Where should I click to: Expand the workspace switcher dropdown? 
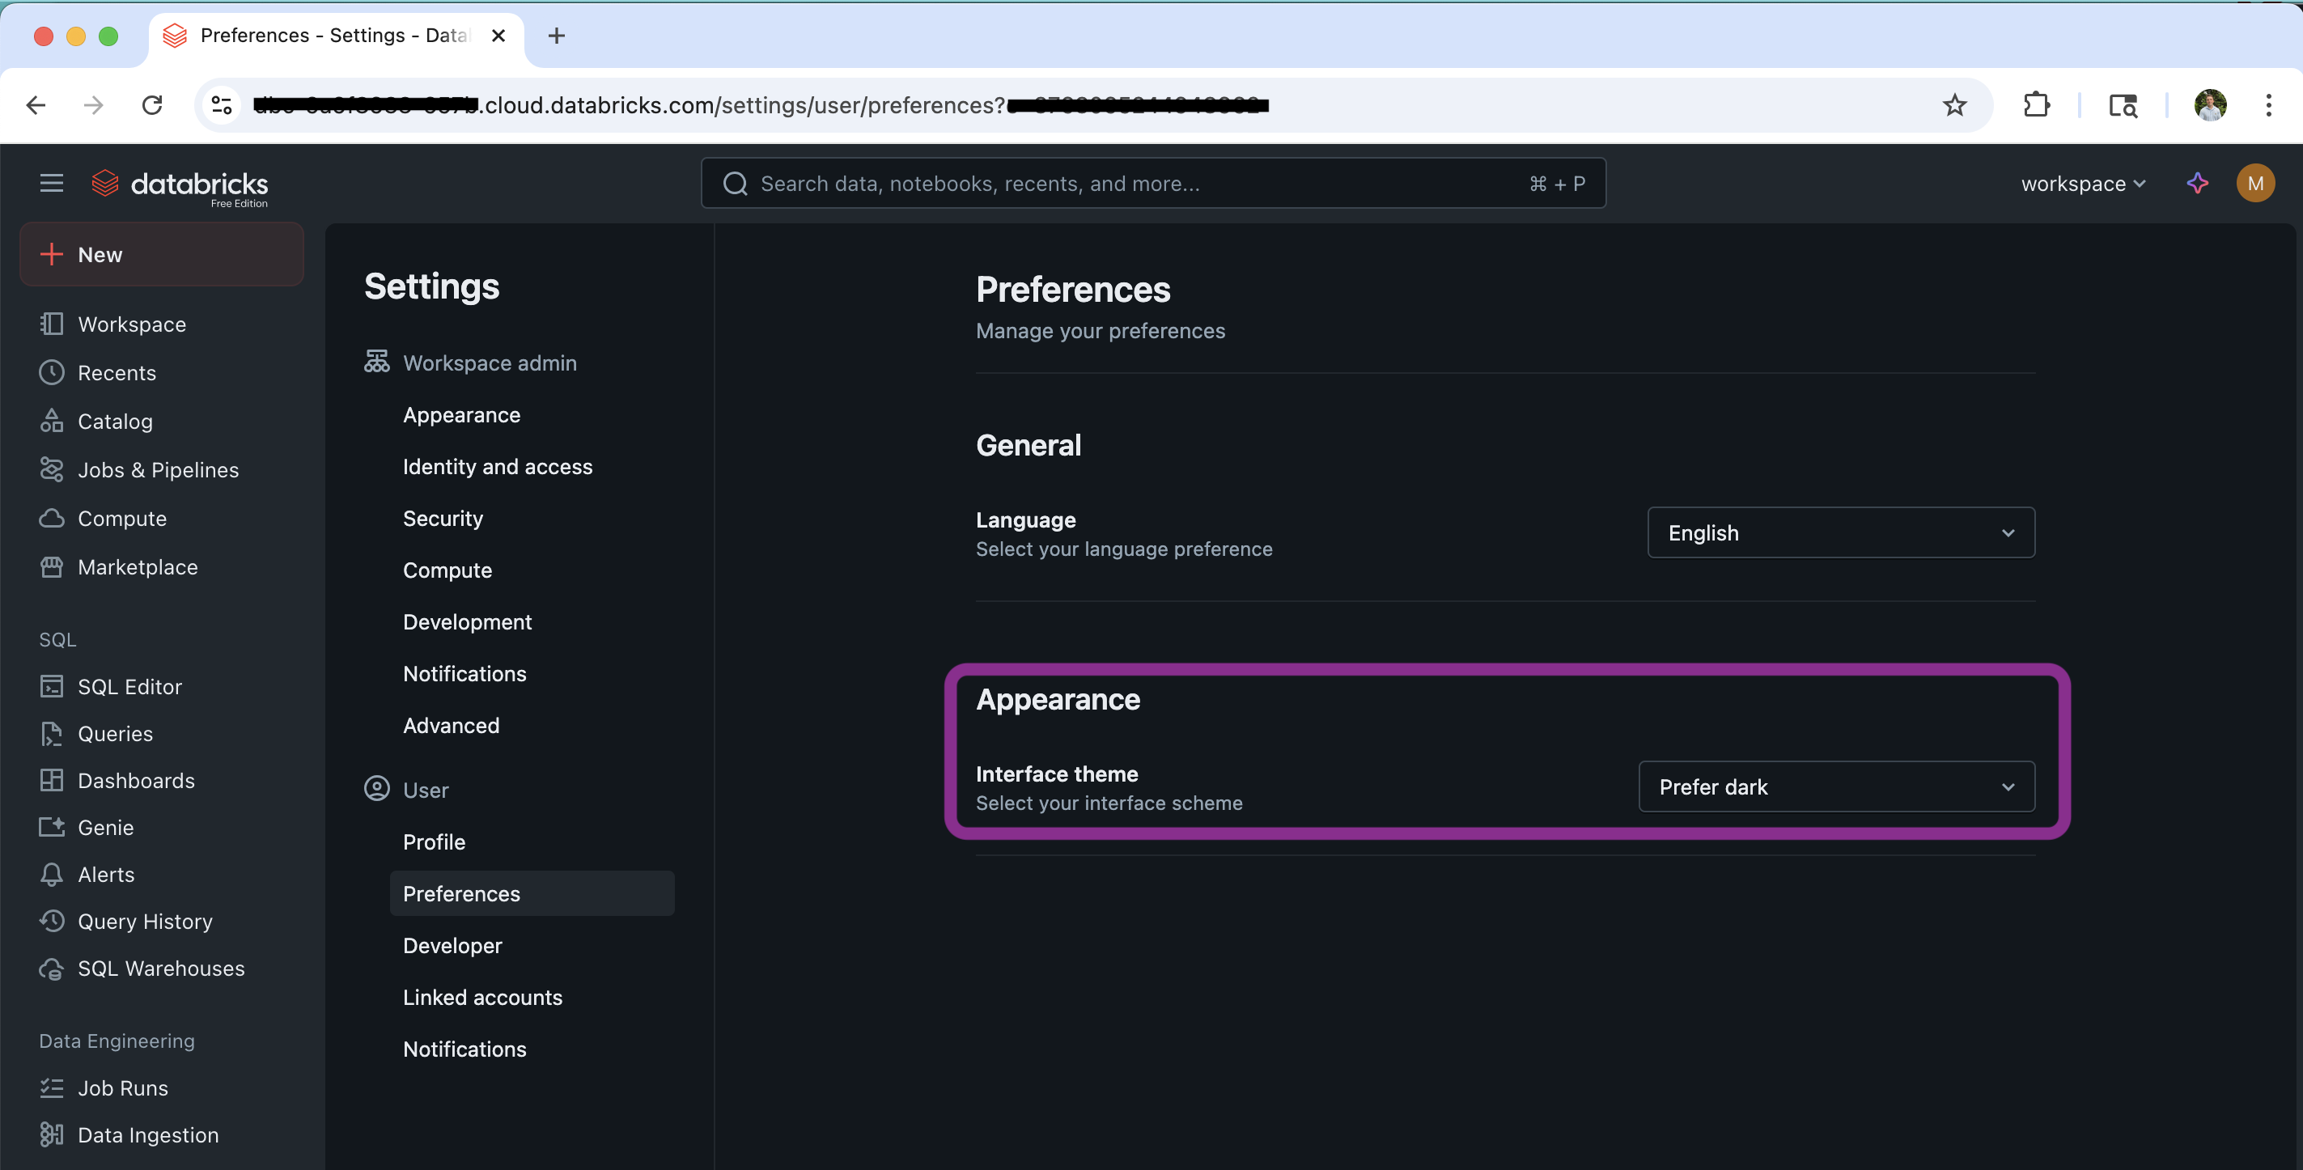pos(2083,183)
